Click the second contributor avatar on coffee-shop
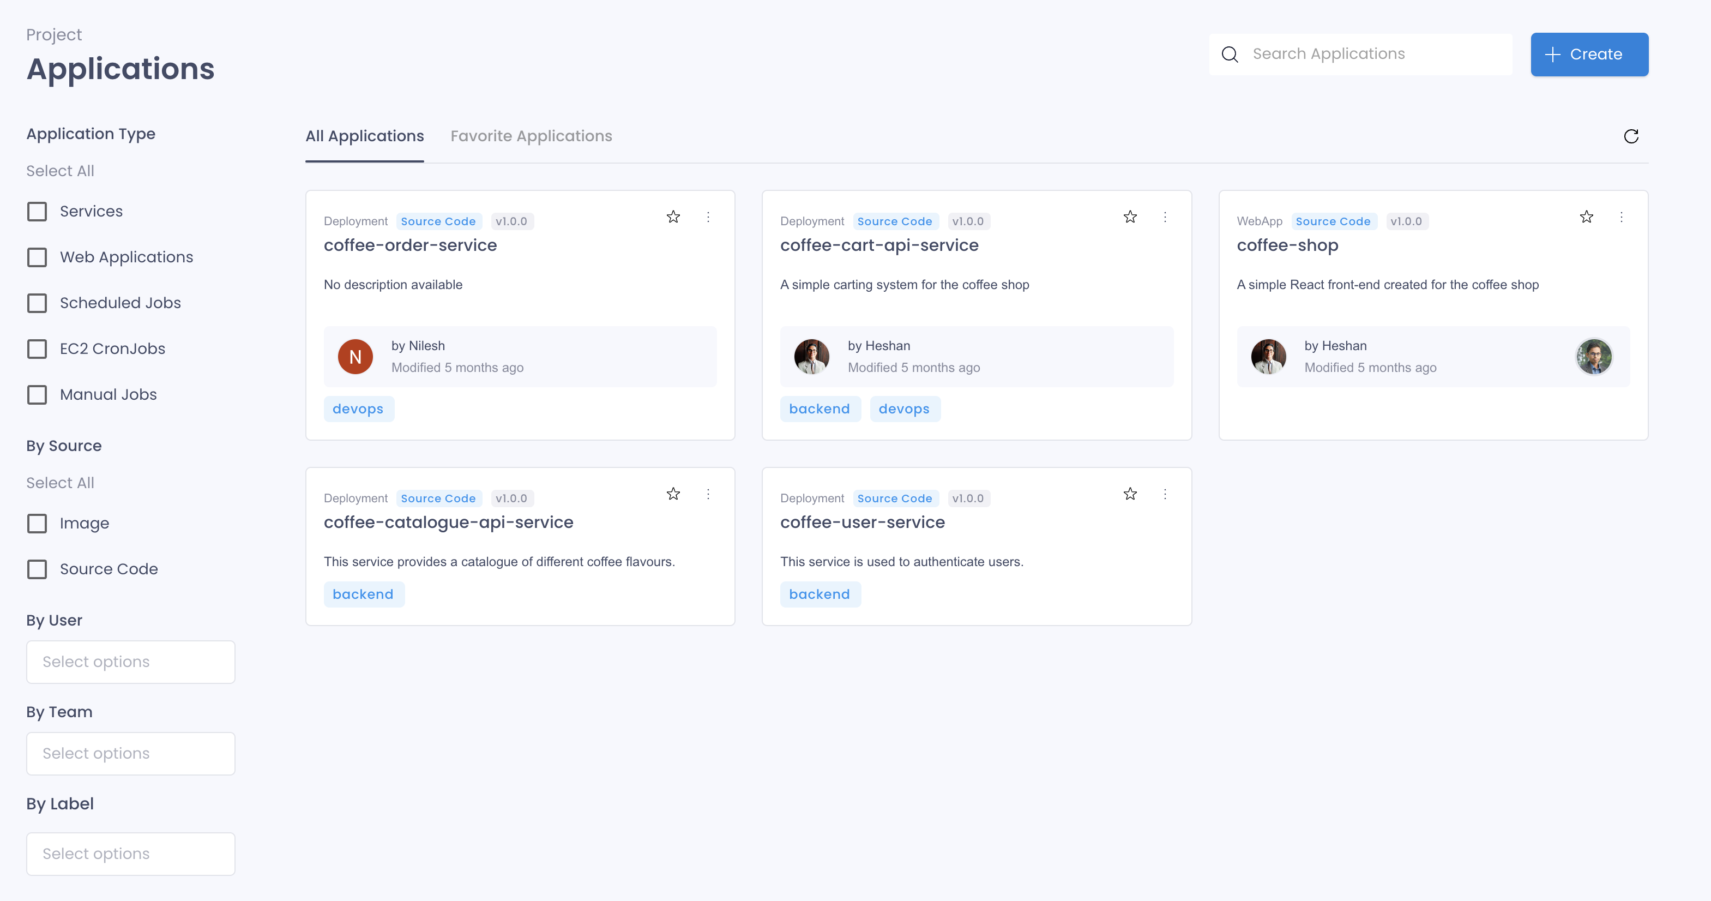1711x901 pixels. point(1593,357)
